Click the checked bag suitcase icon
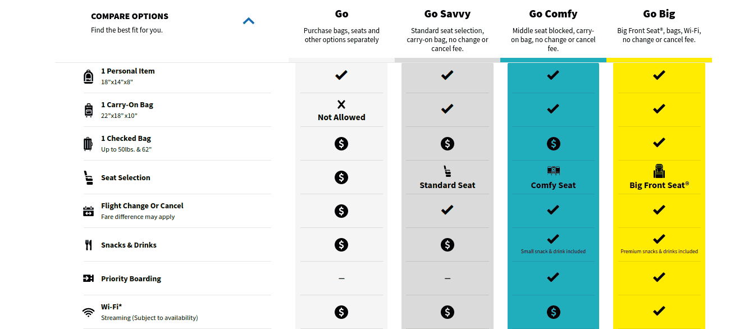The width and height of the screenshot is (735, 329). 88,143
